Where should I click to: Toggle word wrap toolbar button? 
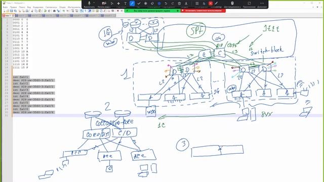coord(82,11)
